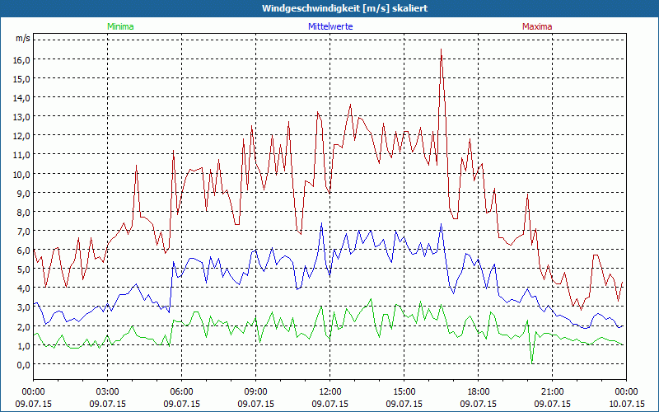Click the 15:00 time axis label
Image resolution: width=659 pixels, height=412 pixels.
[x=404, y=392]
